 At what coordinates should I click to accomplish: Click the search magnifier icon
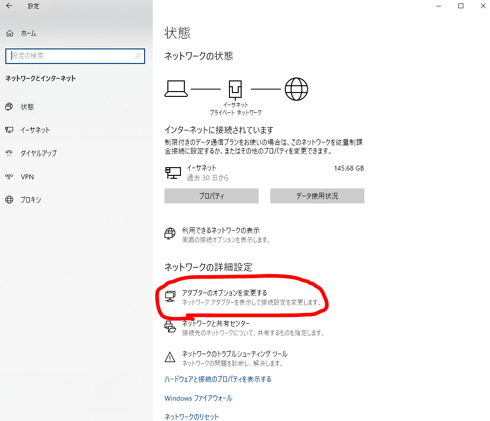coord(138,56)
